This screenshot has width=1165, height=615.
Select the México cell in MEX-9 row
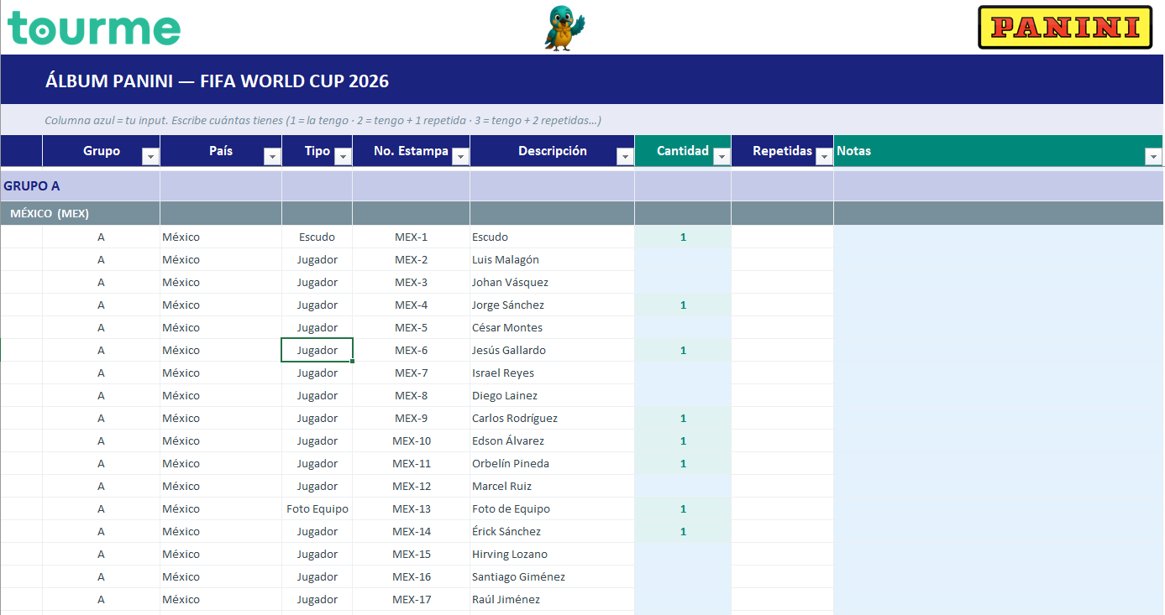click(x=220, y=419)
